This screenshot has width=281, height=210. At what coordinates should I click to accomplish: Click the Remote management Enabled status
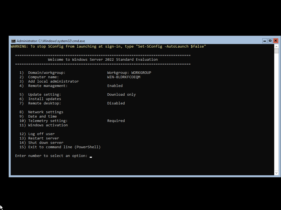coord(115,86)
